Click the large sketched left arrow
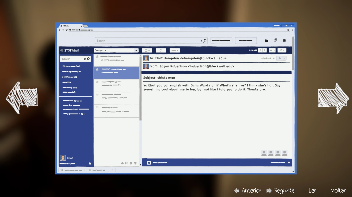 click(22, 98)
